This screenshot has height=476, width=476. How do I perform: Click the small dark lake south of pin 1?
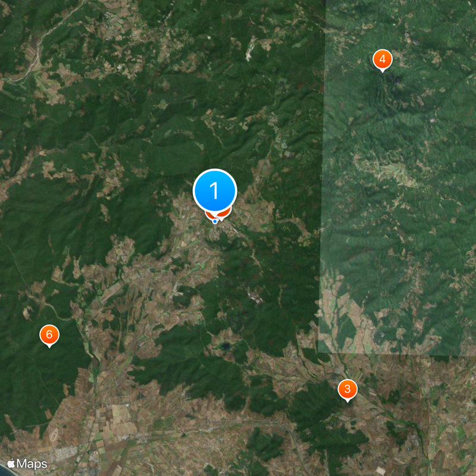tap(226, 346)
